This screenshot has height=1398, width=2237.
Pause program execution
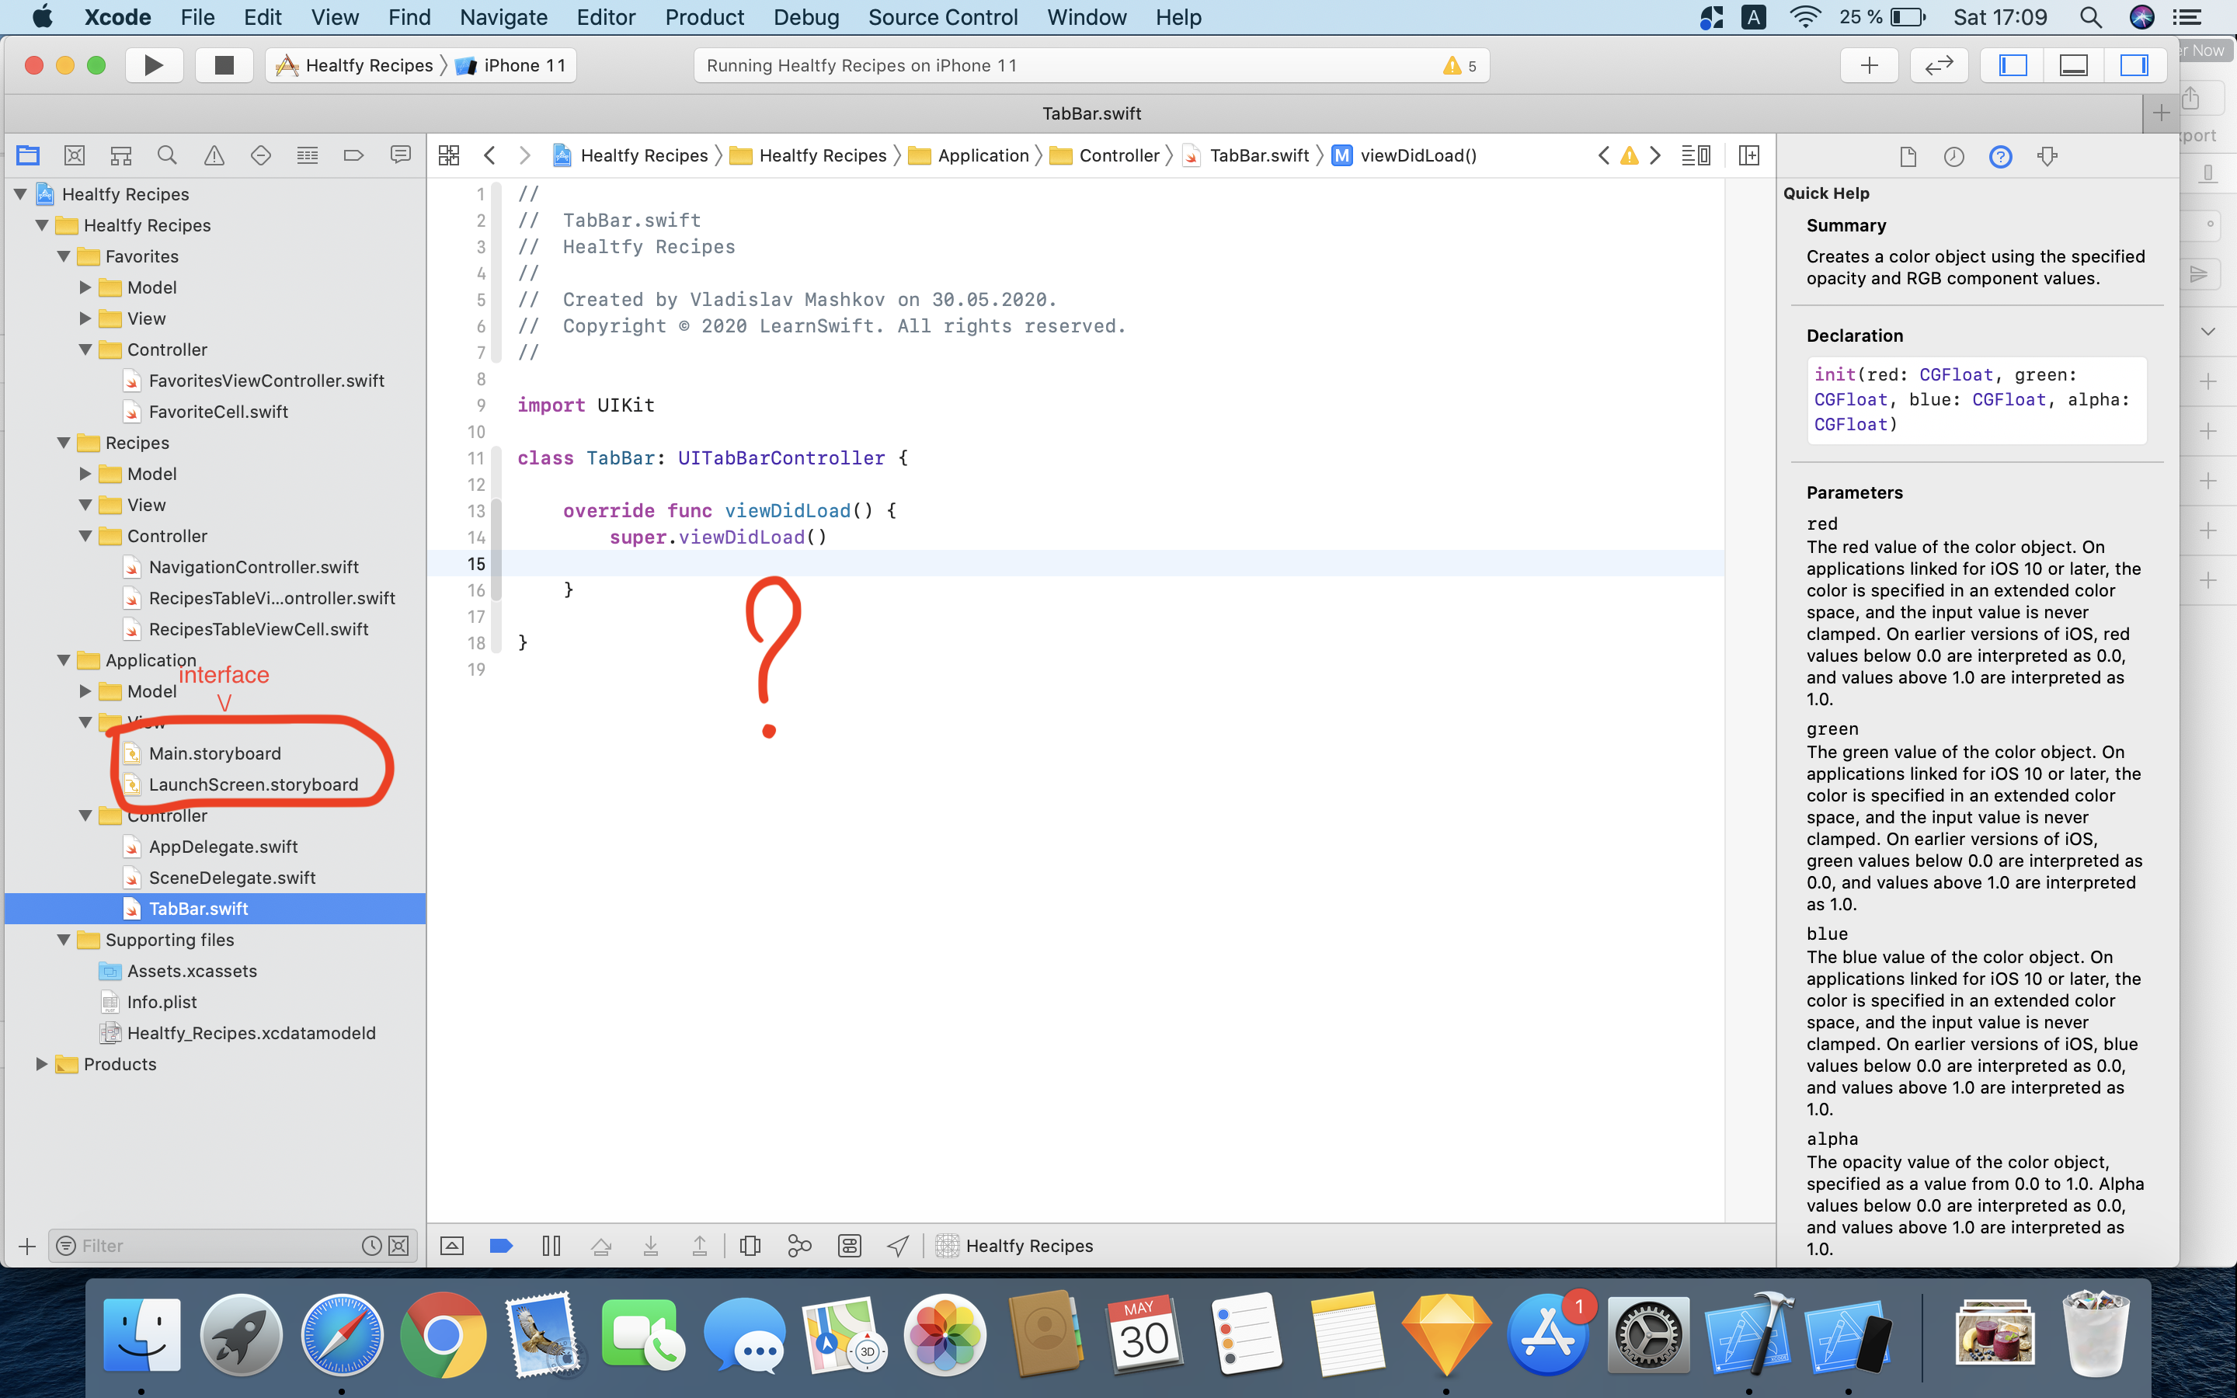point(551,1246)
